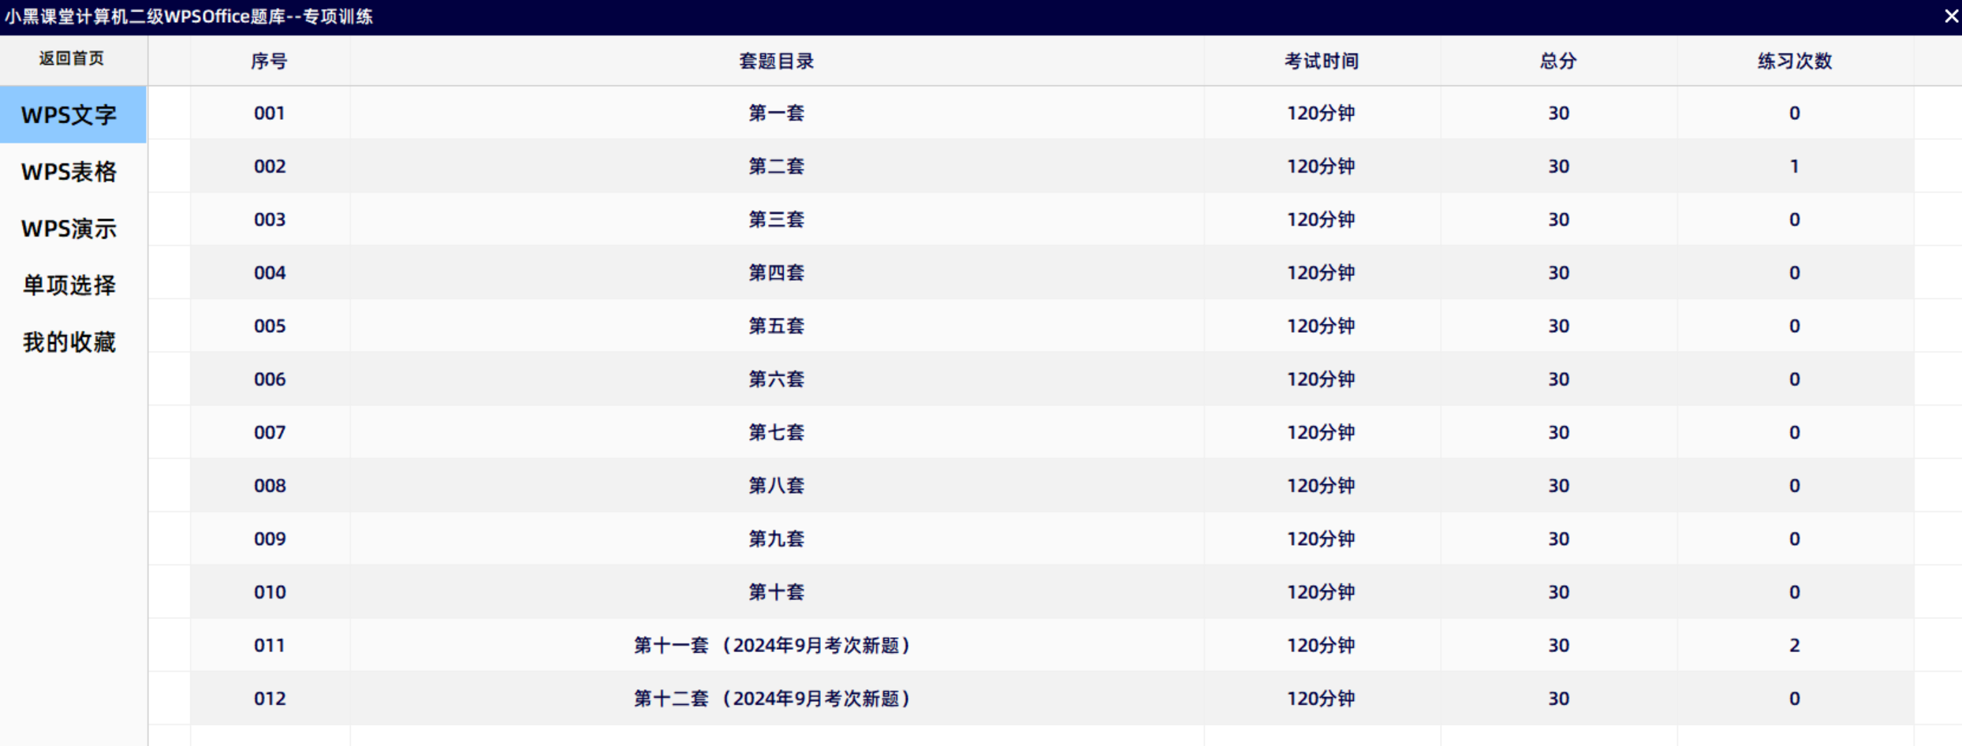
Task: Click sequence number 004
Action: click(269, 273)
